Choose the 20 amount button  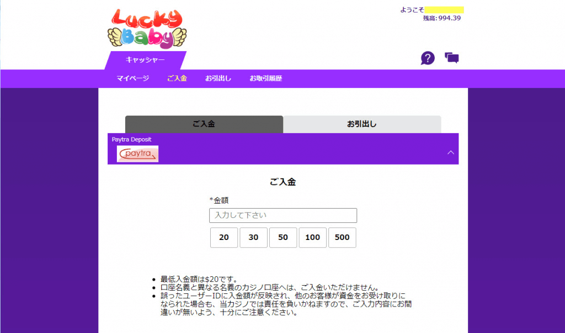[x=224, y=237]
